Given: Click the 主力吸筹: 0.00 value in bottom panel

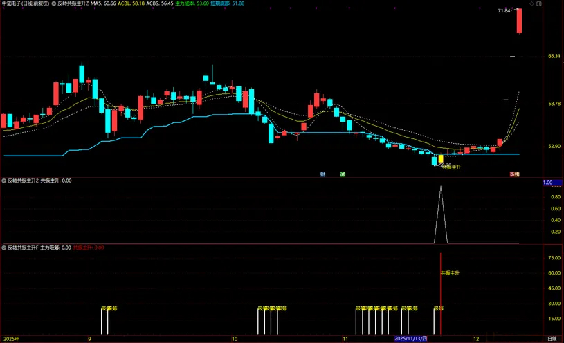Looking at the screenshot, I should point(55,248).
